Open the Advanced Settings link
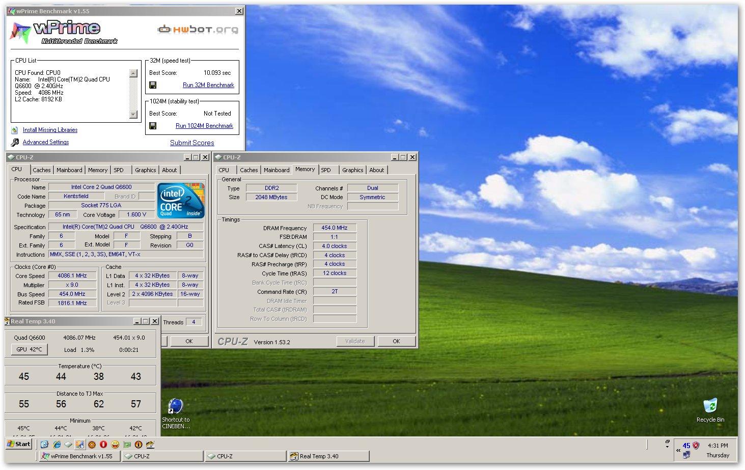Viewport: 745px width, 470px height. point(46,142)
